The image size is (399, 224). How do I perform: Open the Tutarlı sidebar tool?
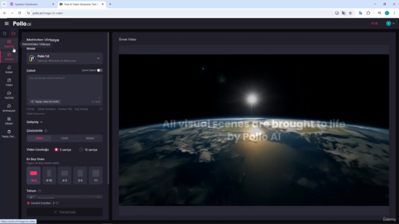[9, 82]
